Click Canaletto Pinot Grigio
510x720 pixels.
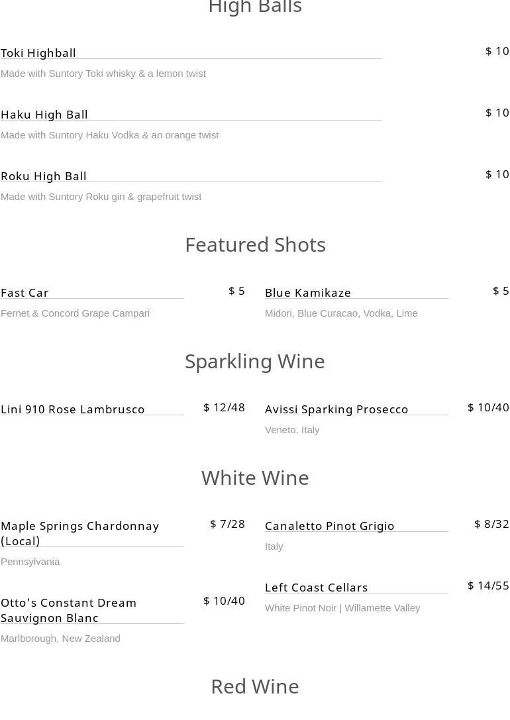tap(330, 526)
